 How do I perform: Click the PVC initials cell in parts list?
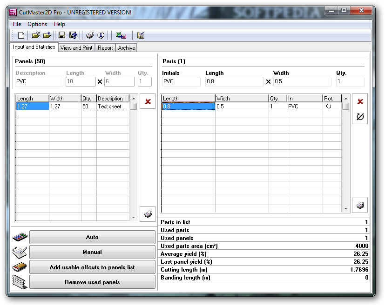click(x=305, y=106)
